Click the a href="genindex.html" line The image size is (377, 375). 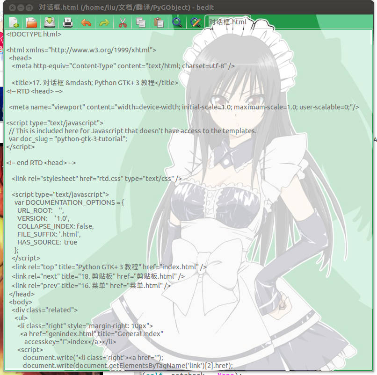coord(92,334)
